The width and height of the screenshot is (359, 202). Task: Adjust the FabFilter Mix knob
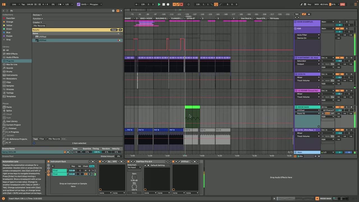(x=134, y=187)
